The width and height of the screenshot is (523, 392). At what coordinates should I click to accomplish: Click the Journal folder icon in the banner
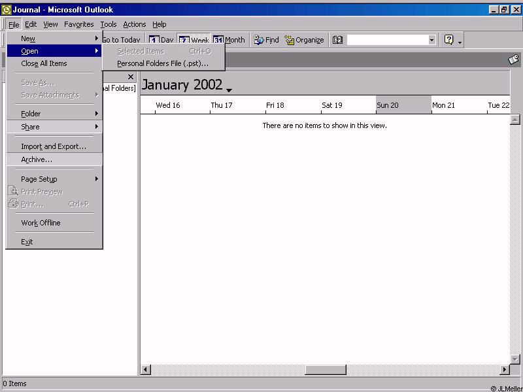pos(514,59)
